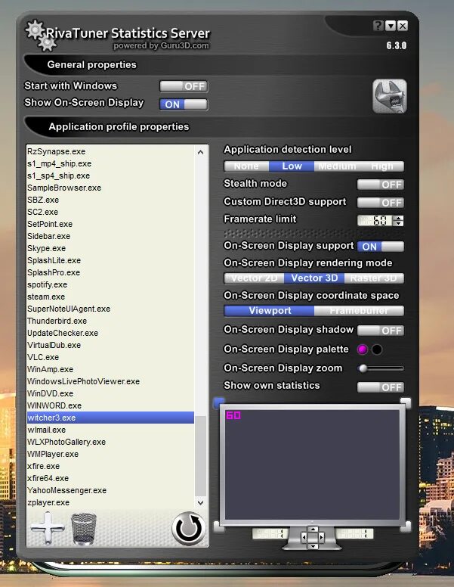Increase framerate limit with up arrow
Viewport: 454px width, 587px height.
400,219
